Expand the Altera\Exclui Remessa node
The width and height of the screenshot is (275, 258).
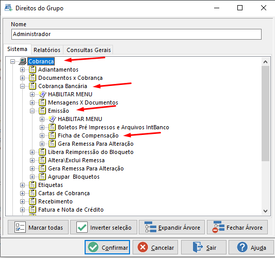point(32,160)
